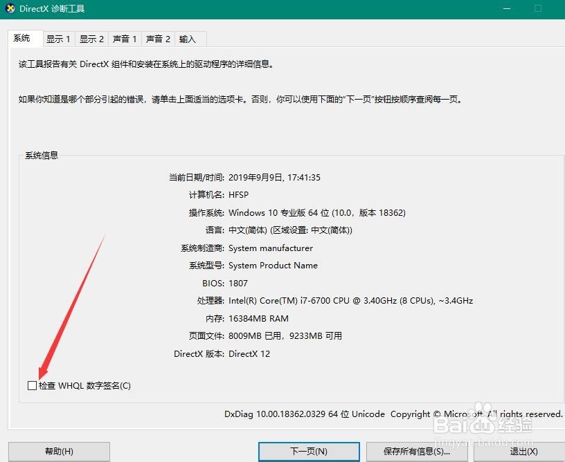
Task: Click language value 中文(简体)
Action: [x=290, y=230]
